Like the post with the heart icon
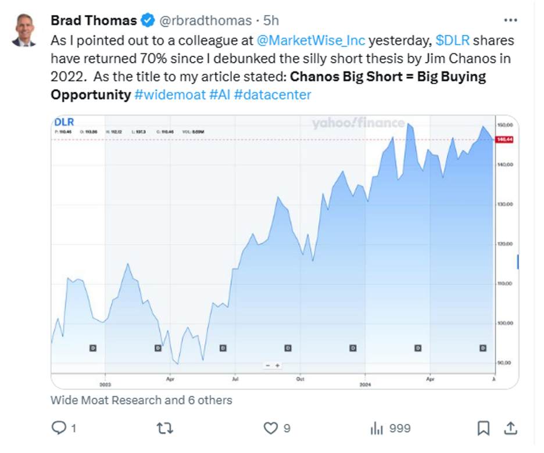The width and height of the screenshot is (544, 453). [x=271, y=428]
